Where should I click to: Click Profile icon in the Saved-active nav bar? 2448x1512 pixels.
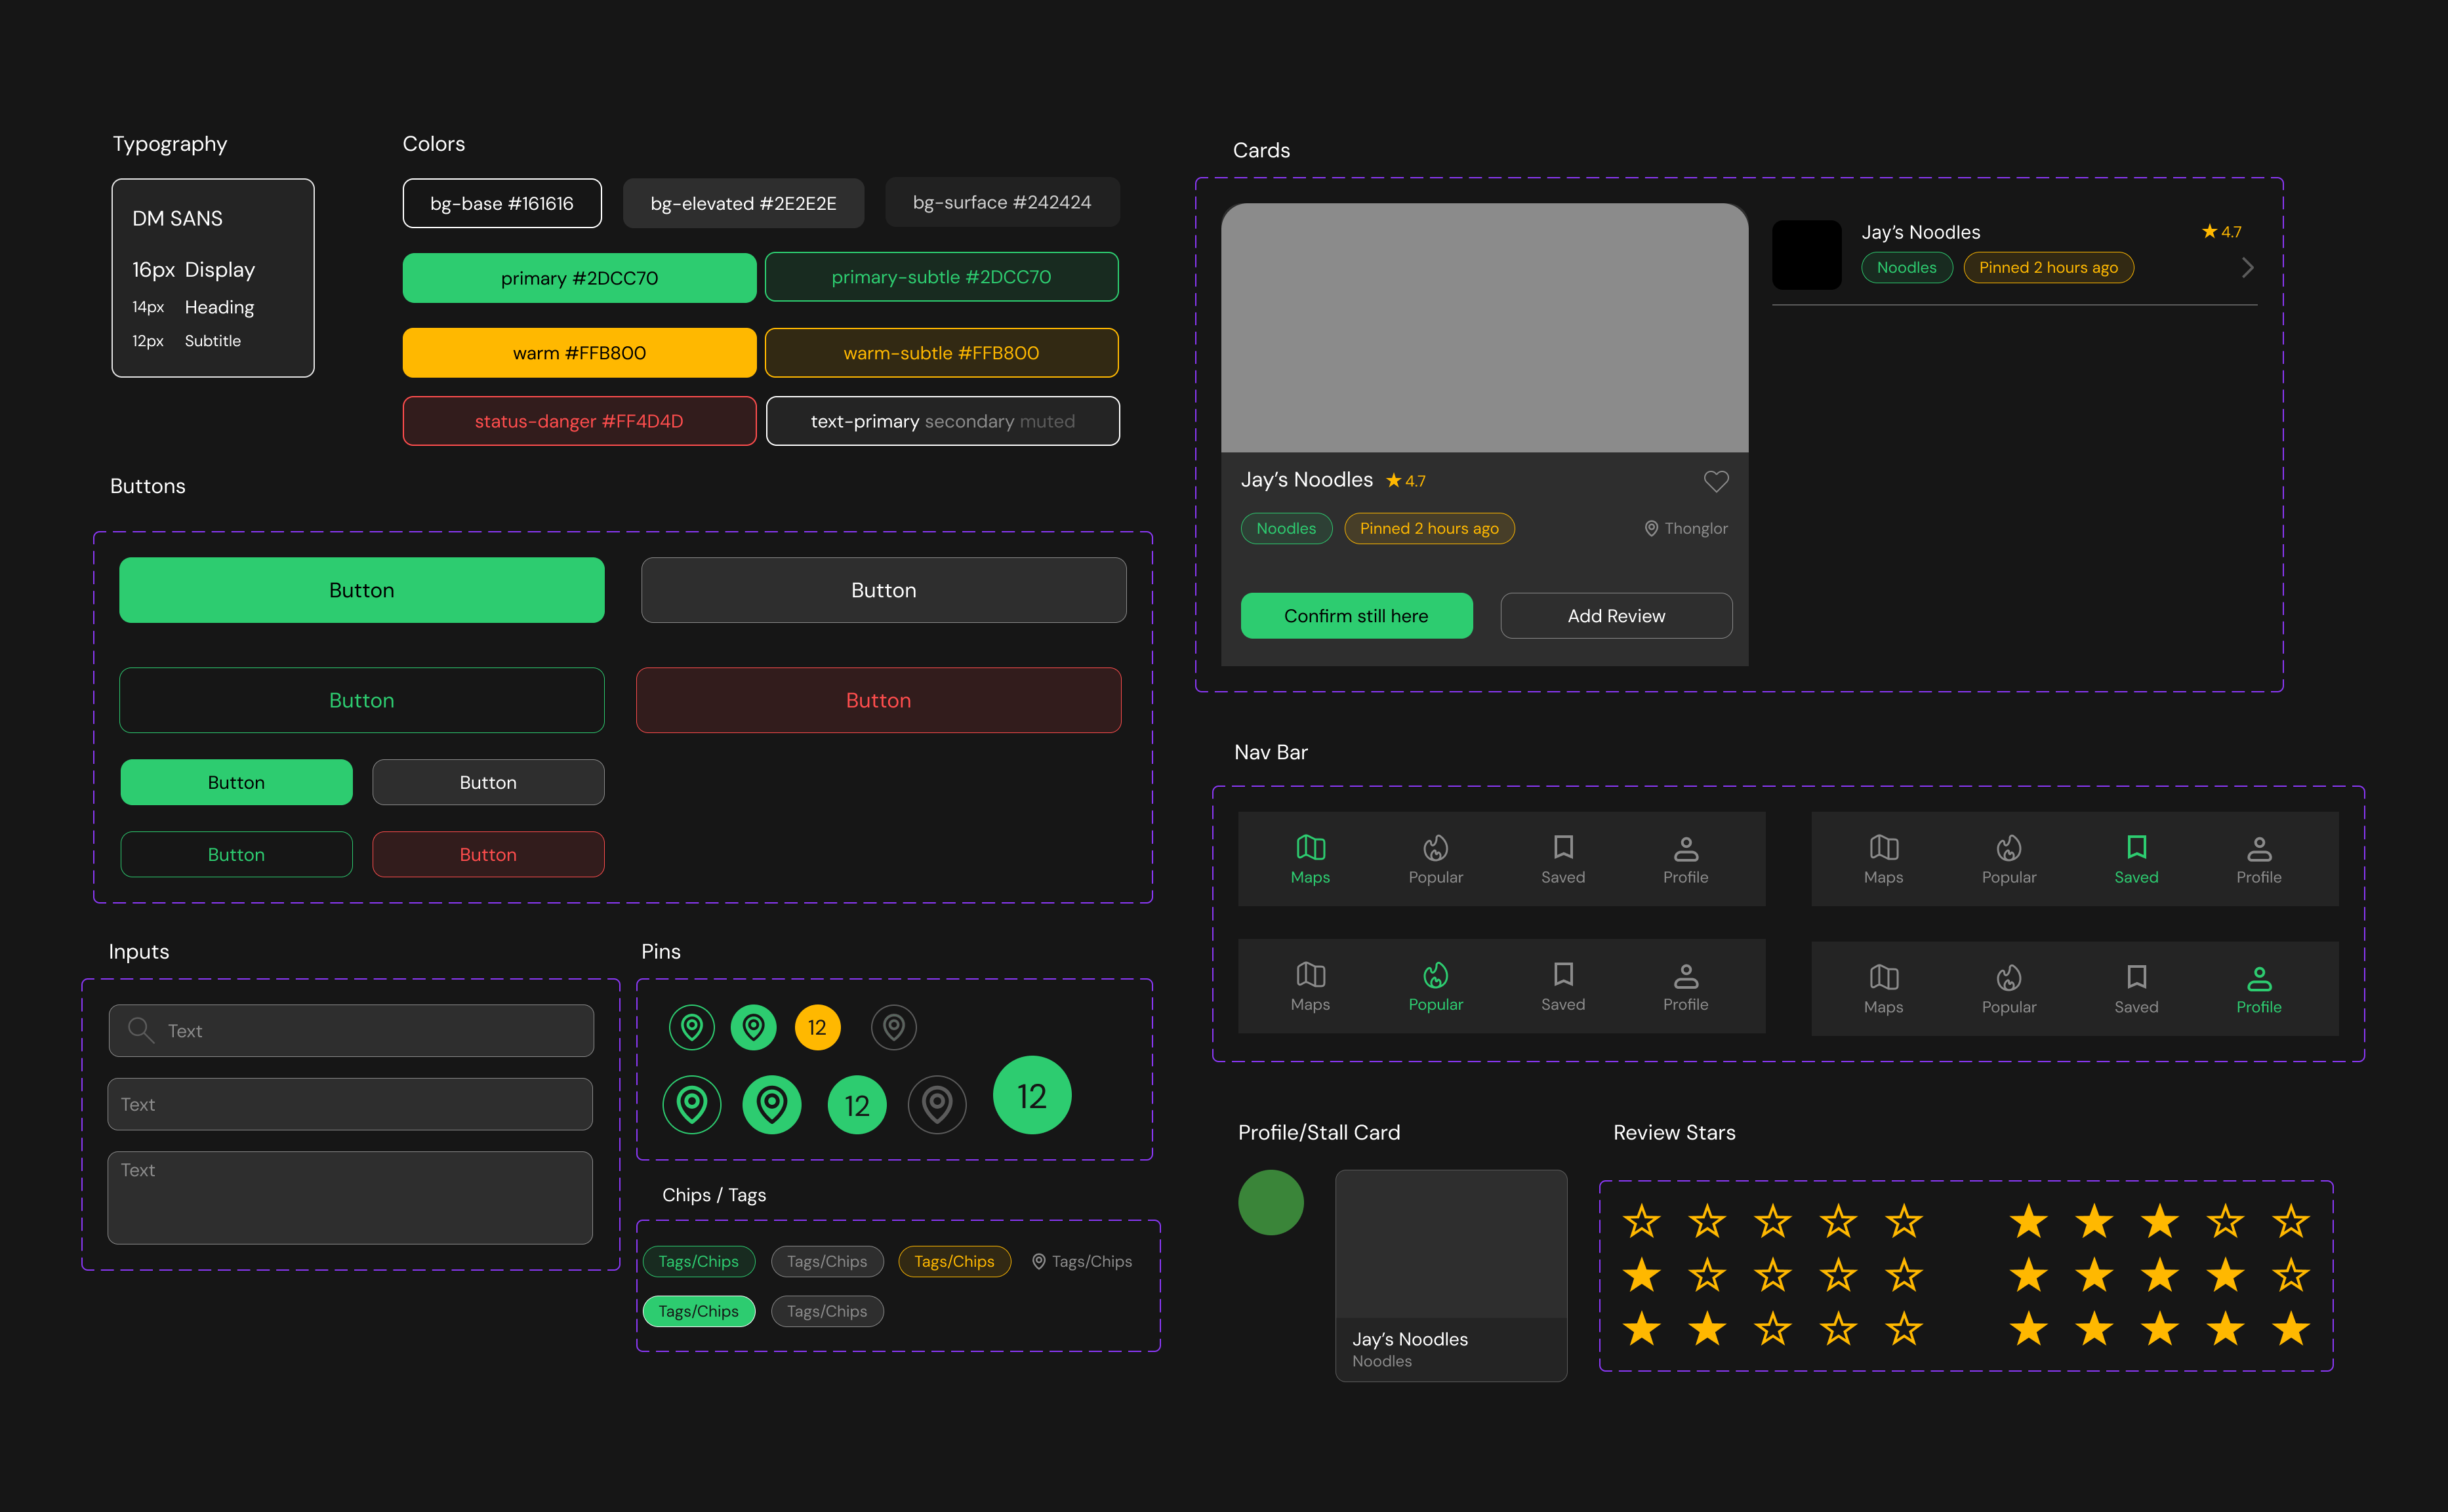(x=2259, y=849)
